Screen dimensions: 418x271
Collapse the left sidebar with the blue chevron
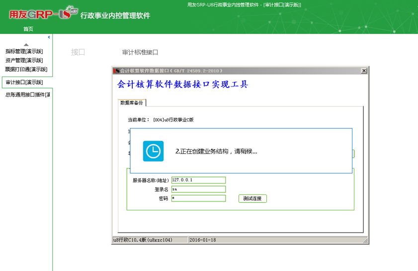(49, 37)
